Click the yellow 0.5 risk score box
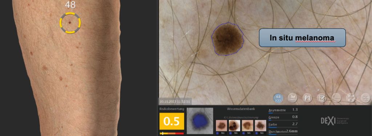Viewport: 372px width, 136px height. 172,121
